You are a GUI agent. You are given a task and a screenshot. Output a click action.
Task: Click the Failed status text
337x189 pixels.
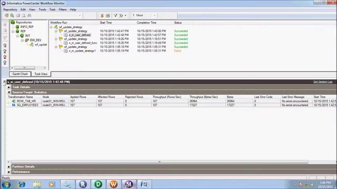[177, 51]
